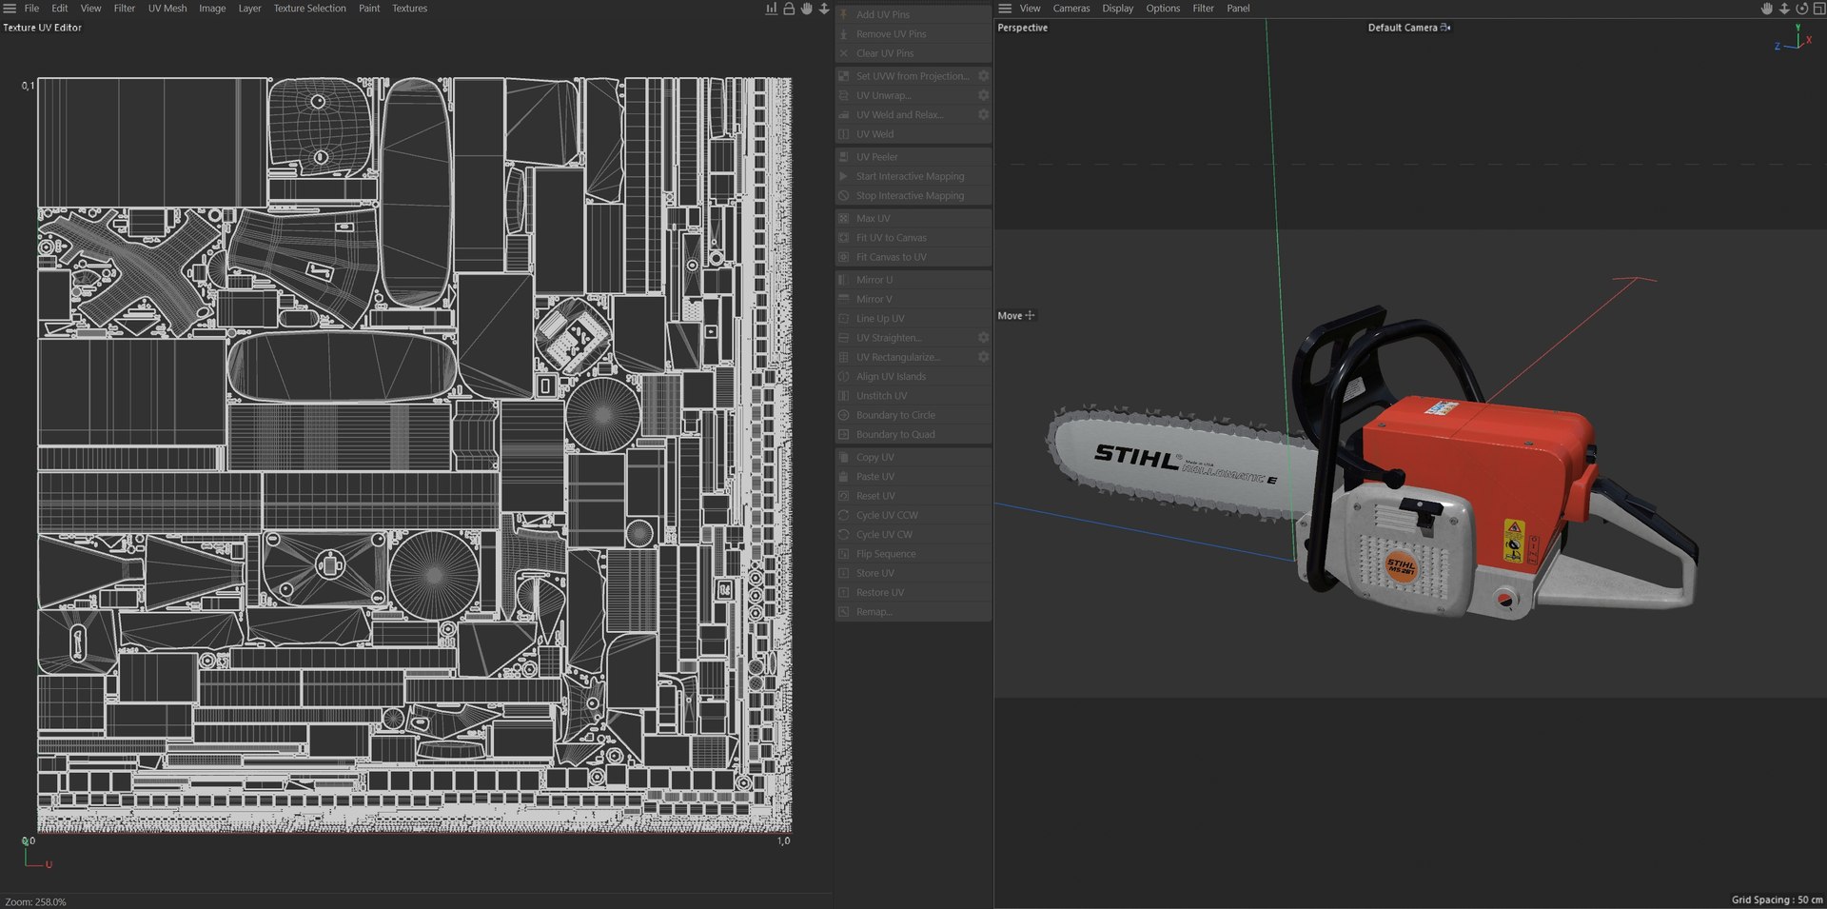Open settings gear for UV Rectangularize
This screenshot has height=909, width=1827.
click(x=983, y=357)
